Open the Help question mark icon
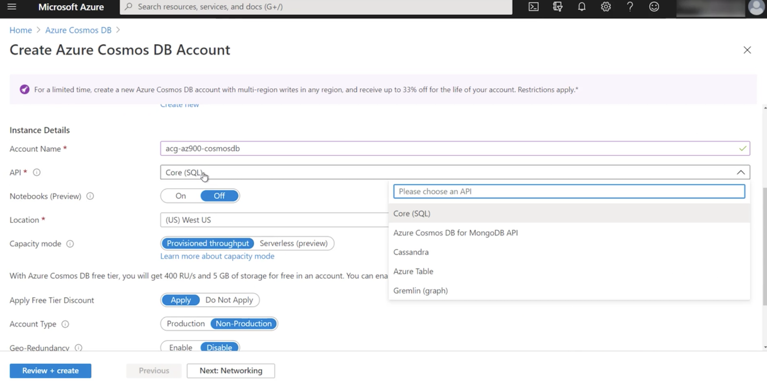Image resolution: width=767 pixels, height=381 pixels. [x=630, y=7]
